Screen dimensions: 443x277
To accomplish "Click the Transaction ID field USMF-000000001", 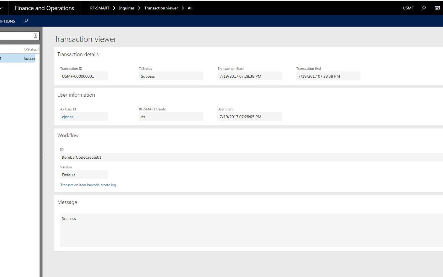I will tap(84, 76).
